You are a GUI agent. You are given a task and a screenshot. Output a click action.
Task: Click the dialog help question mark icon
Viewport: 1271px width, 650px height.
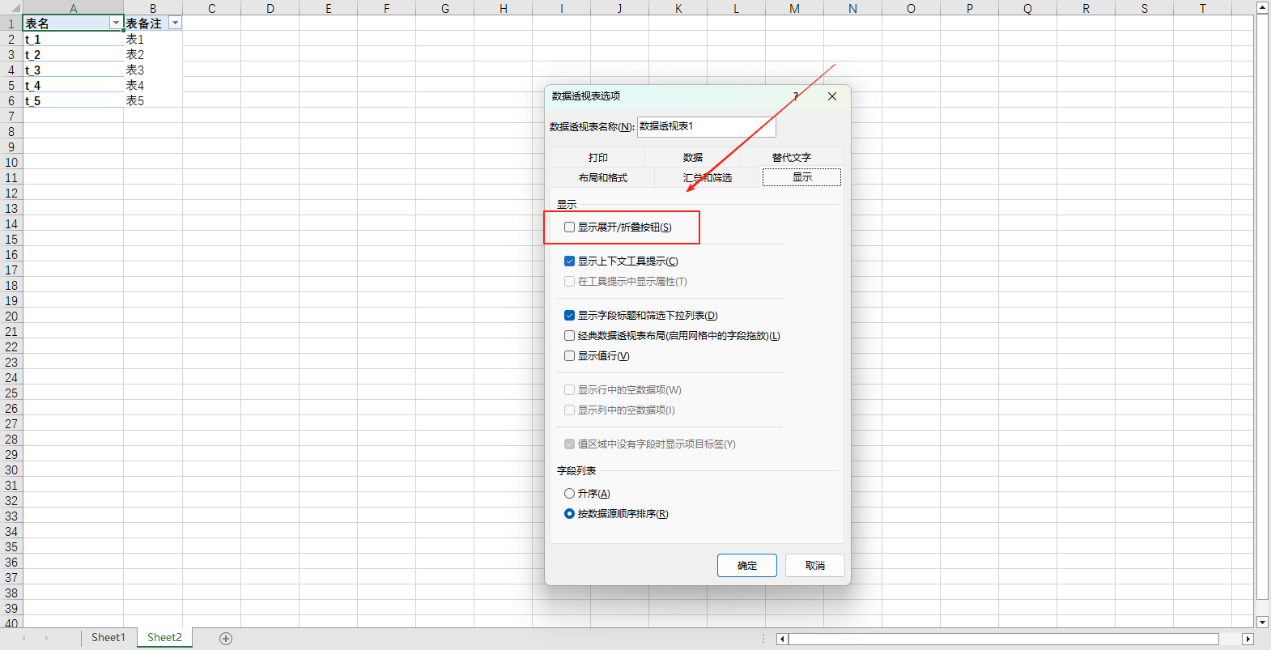pos(796,96)
